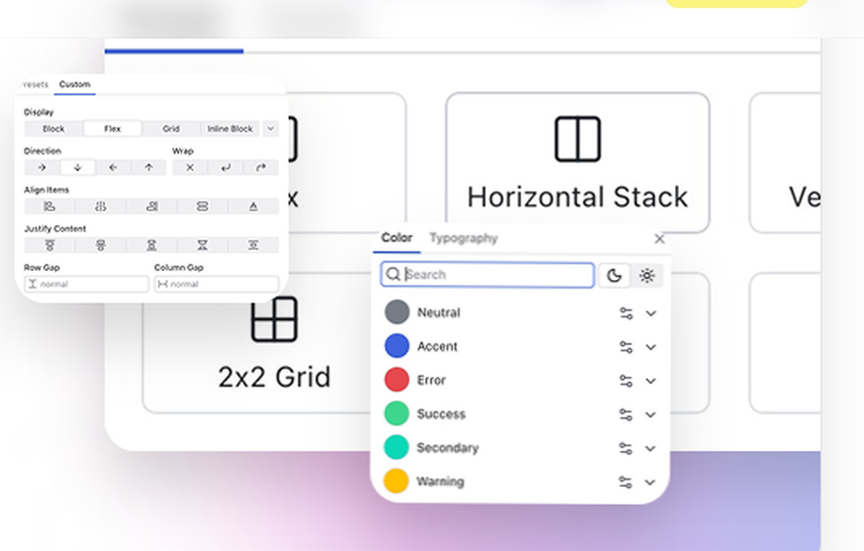Set direction to row-reverse (left arrow)

pos(113,168)
